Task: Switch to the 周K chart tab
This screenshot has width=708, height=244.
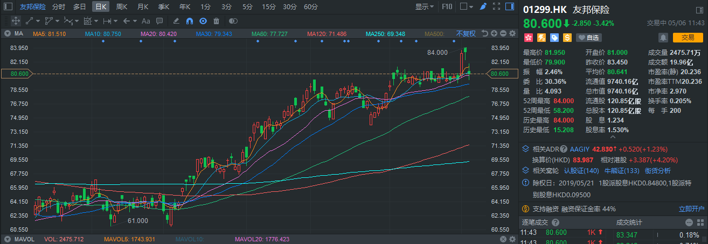Action: tap(122, 7)
